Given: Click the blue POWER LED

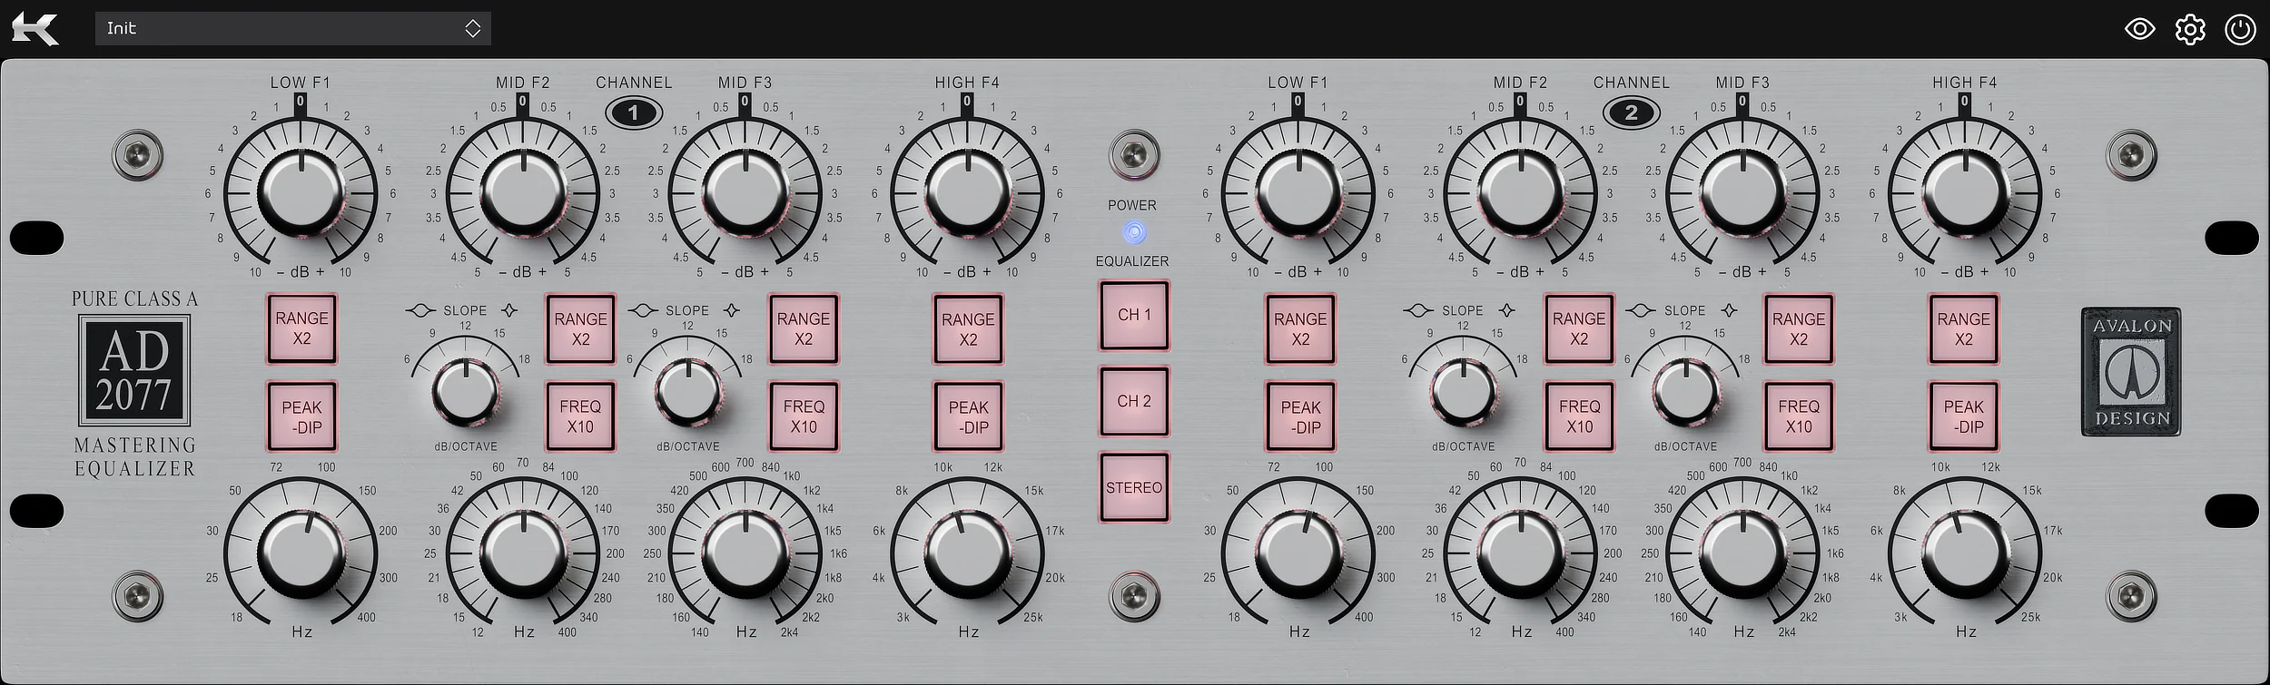Looking at the screenshot, I should 1134,233.
